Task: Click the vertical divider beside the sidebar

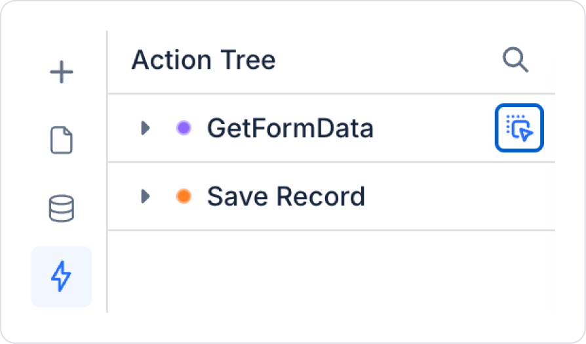Action: point(107,171)
